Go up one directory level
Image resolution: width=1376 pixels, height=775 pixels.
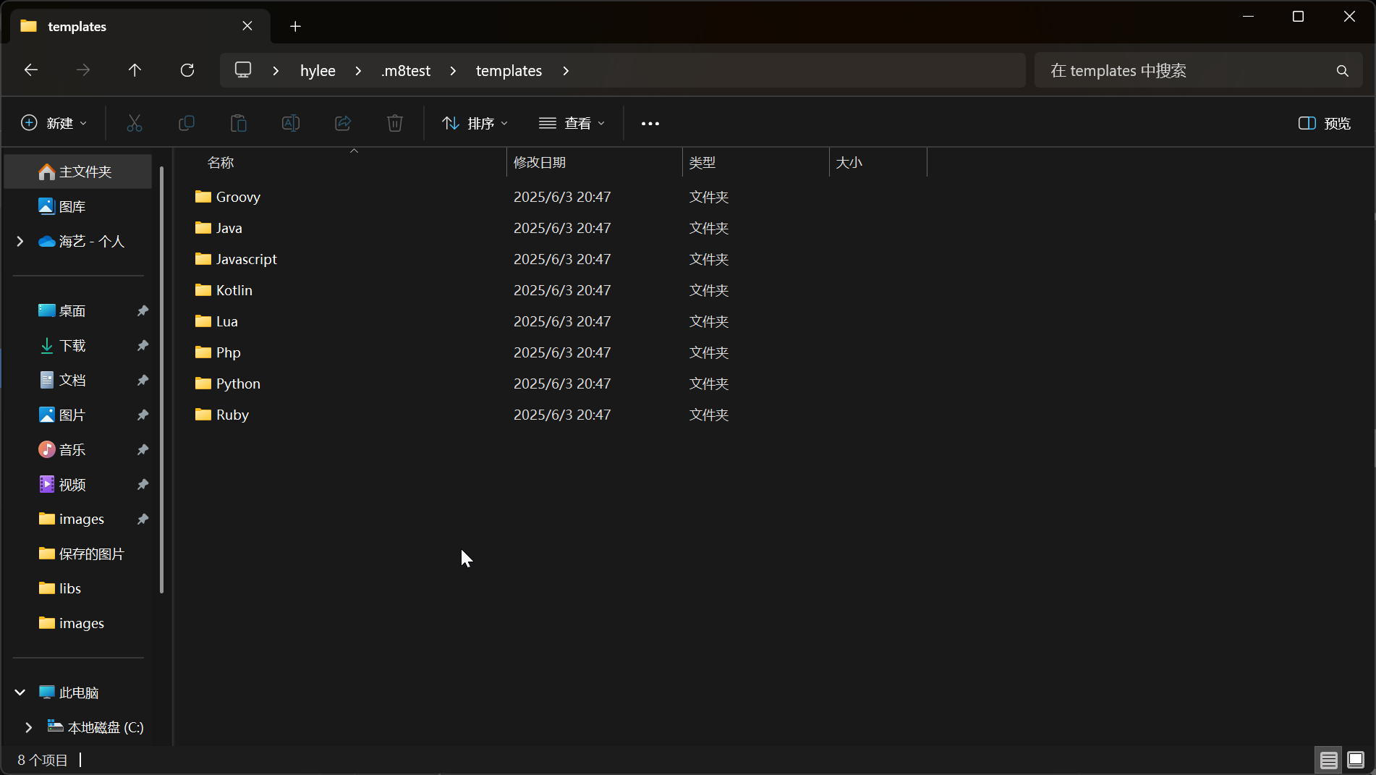click(135, 70)
